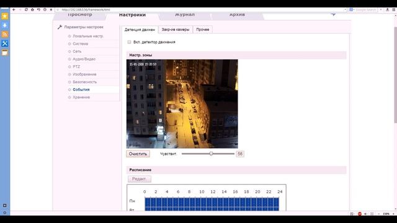Click the sensitivity value field showing 56
This screenshot has height=223, width=397.
point(240,154)
